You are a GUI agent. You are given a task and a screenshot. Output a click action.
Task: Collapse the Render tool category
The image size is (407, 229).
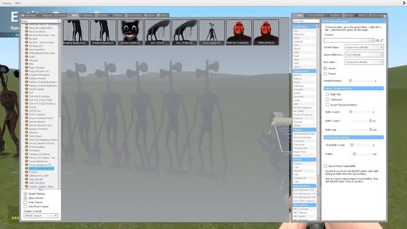(305, 160)
